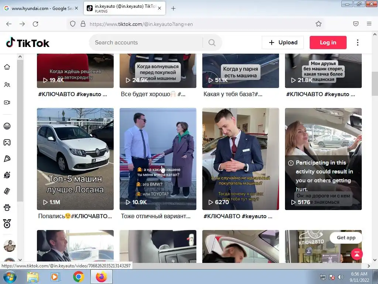The image size is (378, 284).
Task: Click the Get app button
Action: tap(346, 238)
